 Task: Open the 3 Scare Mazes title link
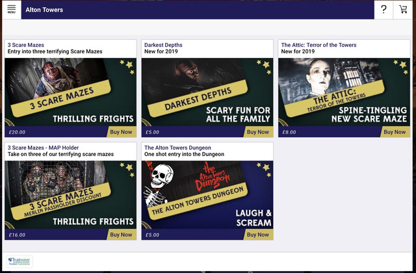click(26, 45)
